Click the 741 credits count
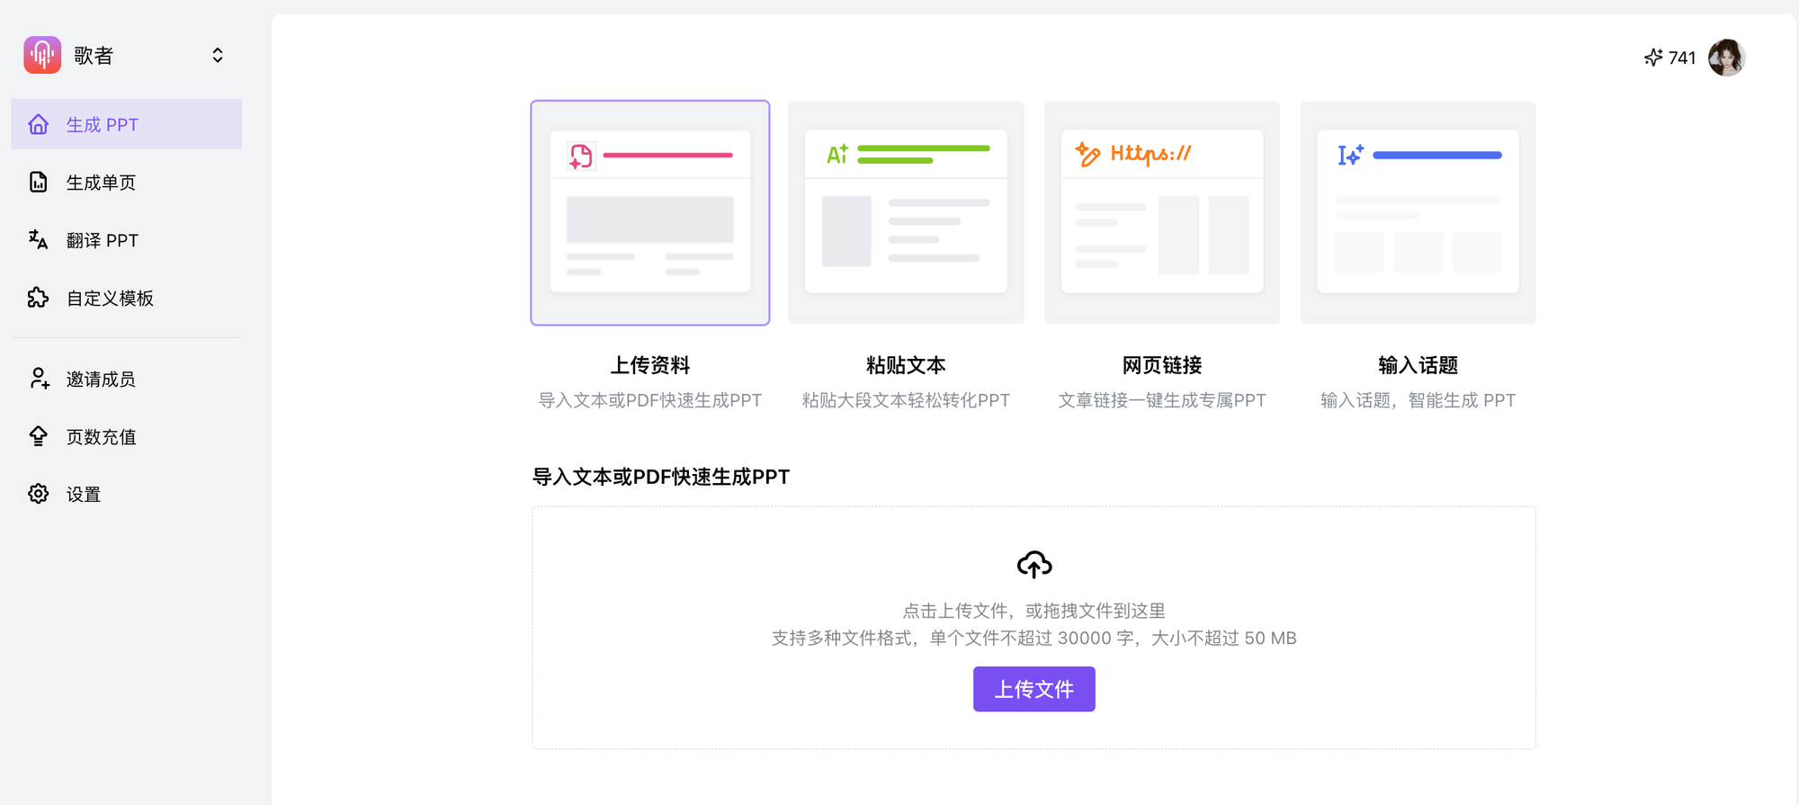Screen dimensions: 1799x805 click(x=1682, y=58)
